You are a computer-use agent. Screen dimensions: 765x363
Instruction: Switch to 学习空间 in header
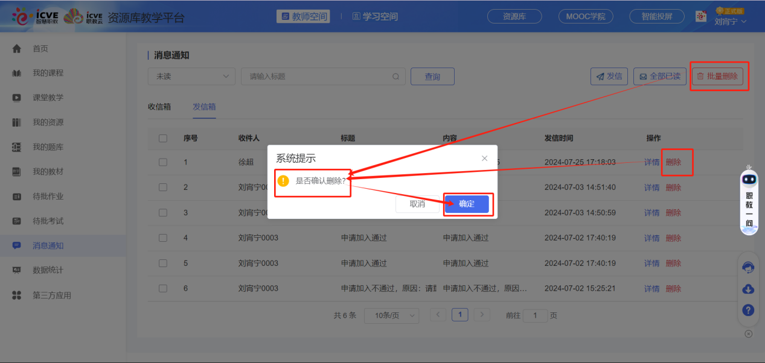pyautogui.click(x=375, y=17)
